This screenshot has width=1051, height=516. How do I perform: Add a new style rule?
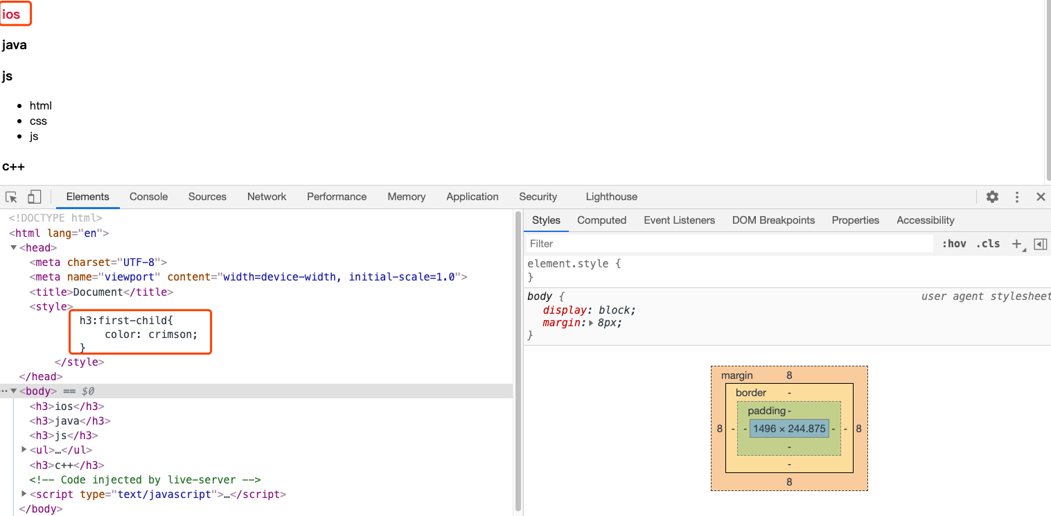point(1018,244)
